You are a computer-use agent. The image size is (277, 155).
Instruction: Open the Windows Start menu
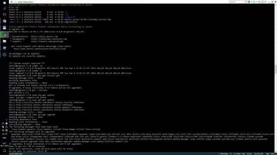(4, 3)
